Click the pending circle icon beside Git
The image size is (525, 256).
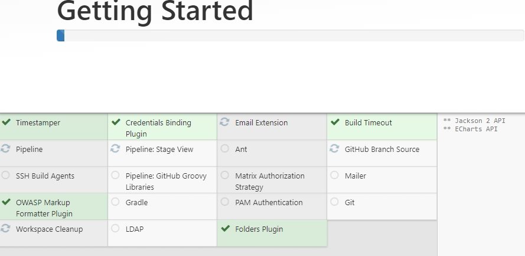click(x=334, y=202)
